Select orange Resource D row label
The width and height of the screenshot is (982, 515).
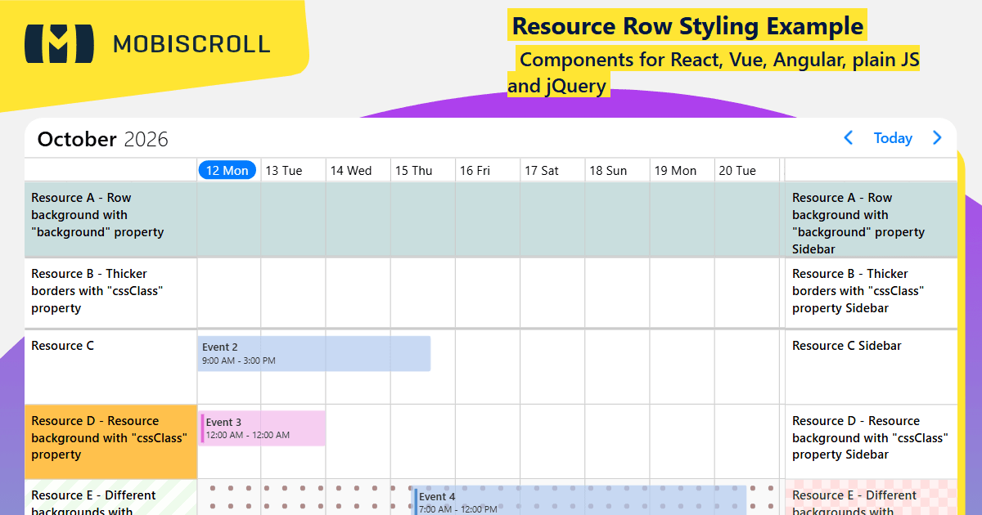(110, 441)
